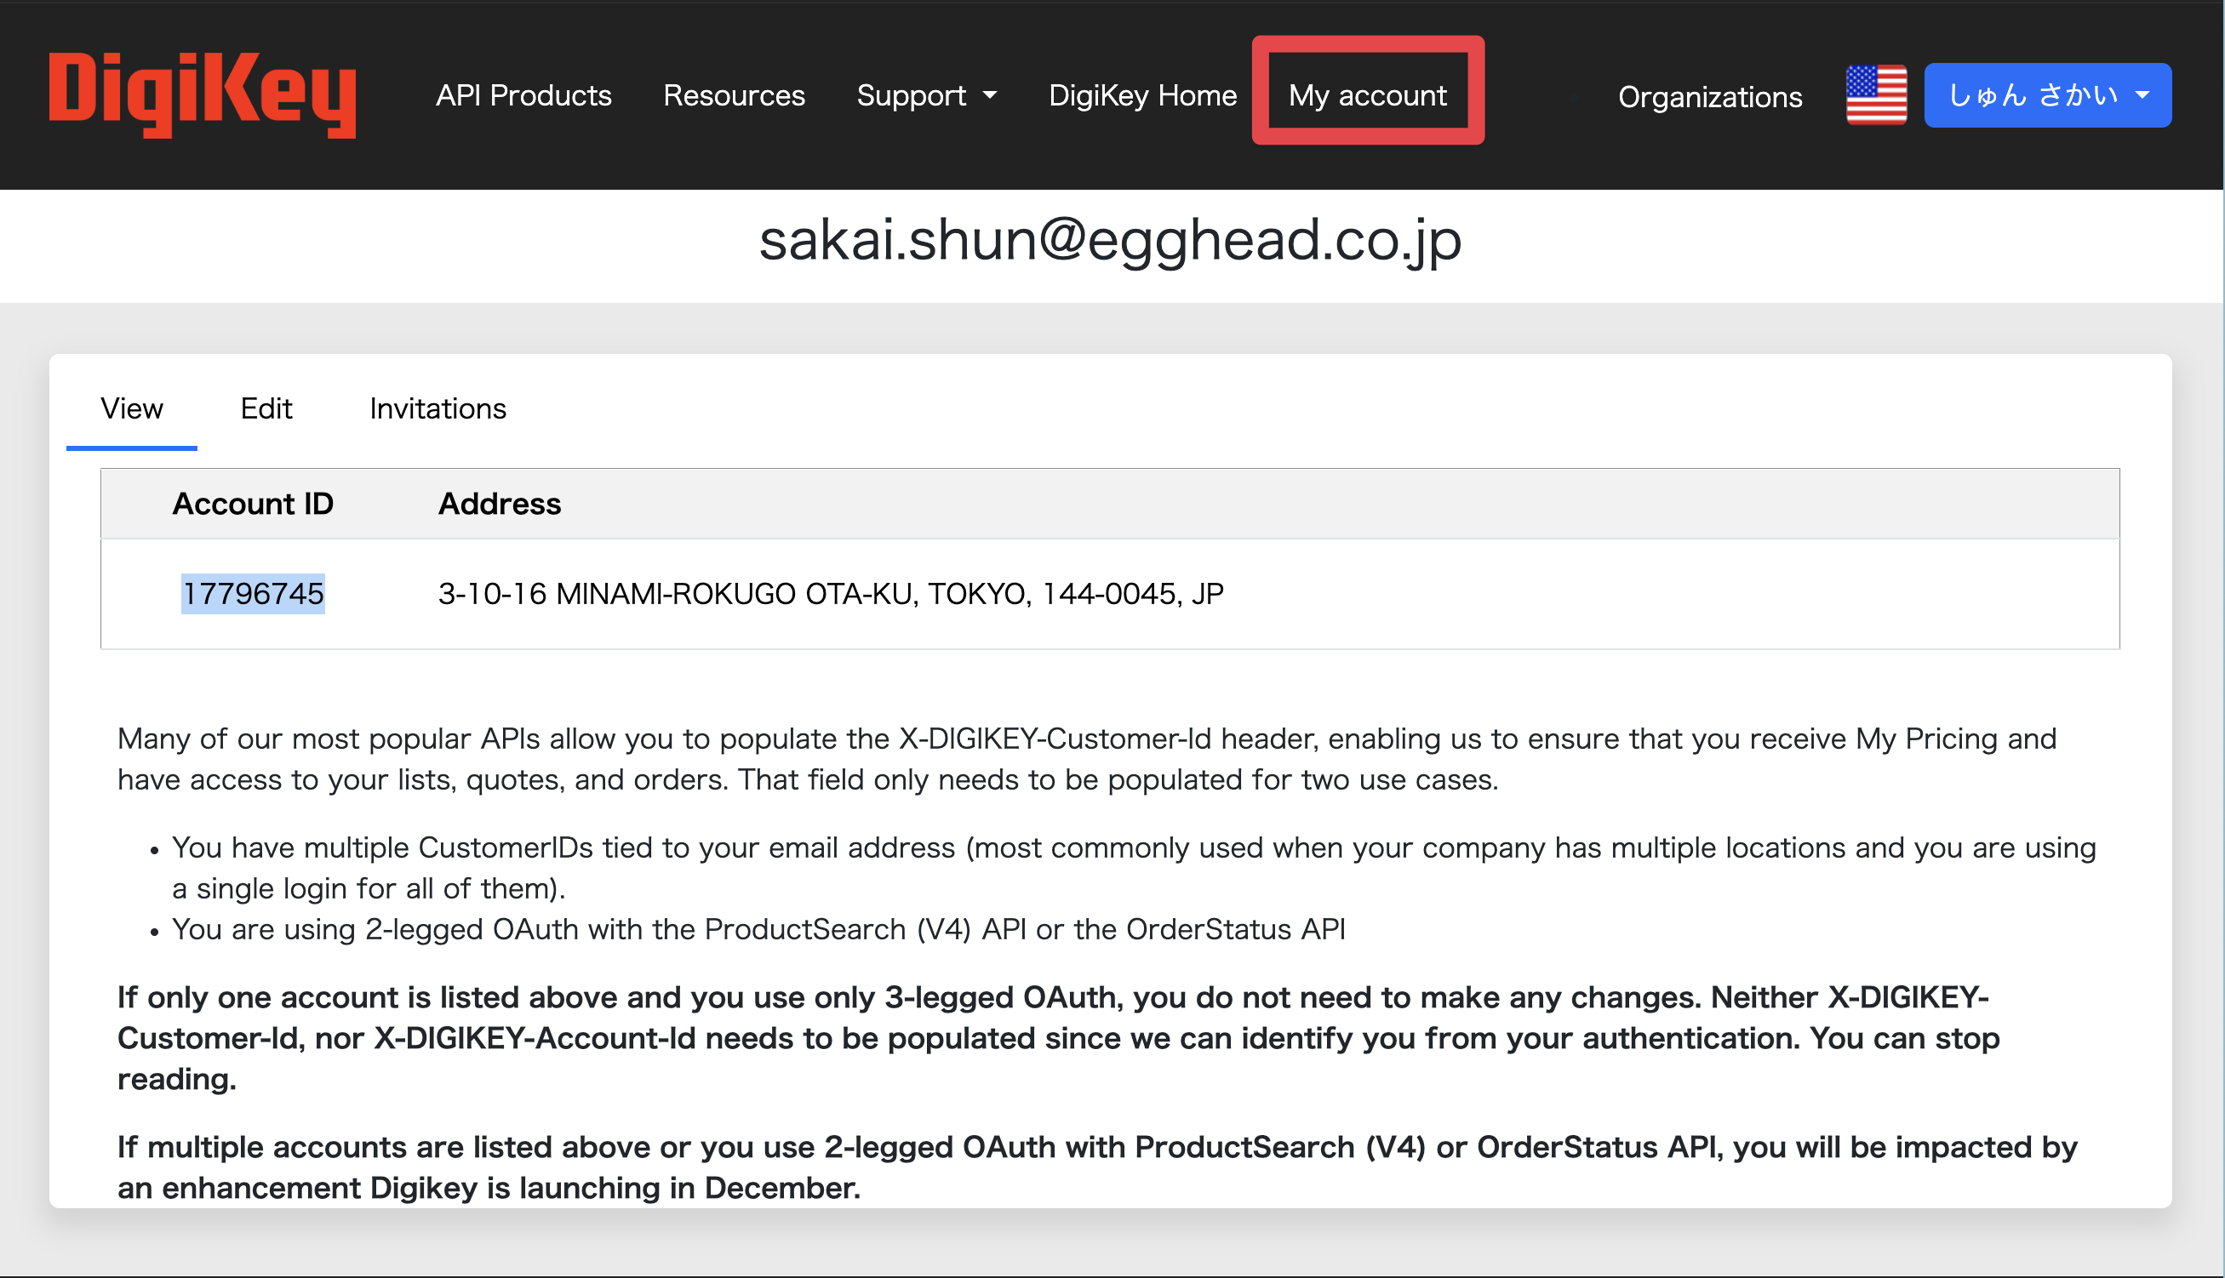
Task: Open My account page
Action: [x=1367, y=94]
